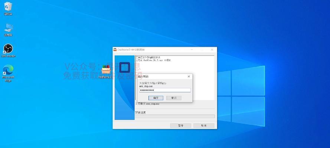Minimize the EndNote installer window
This screenshot has height=148, width=330.
(x=192, y=50)
